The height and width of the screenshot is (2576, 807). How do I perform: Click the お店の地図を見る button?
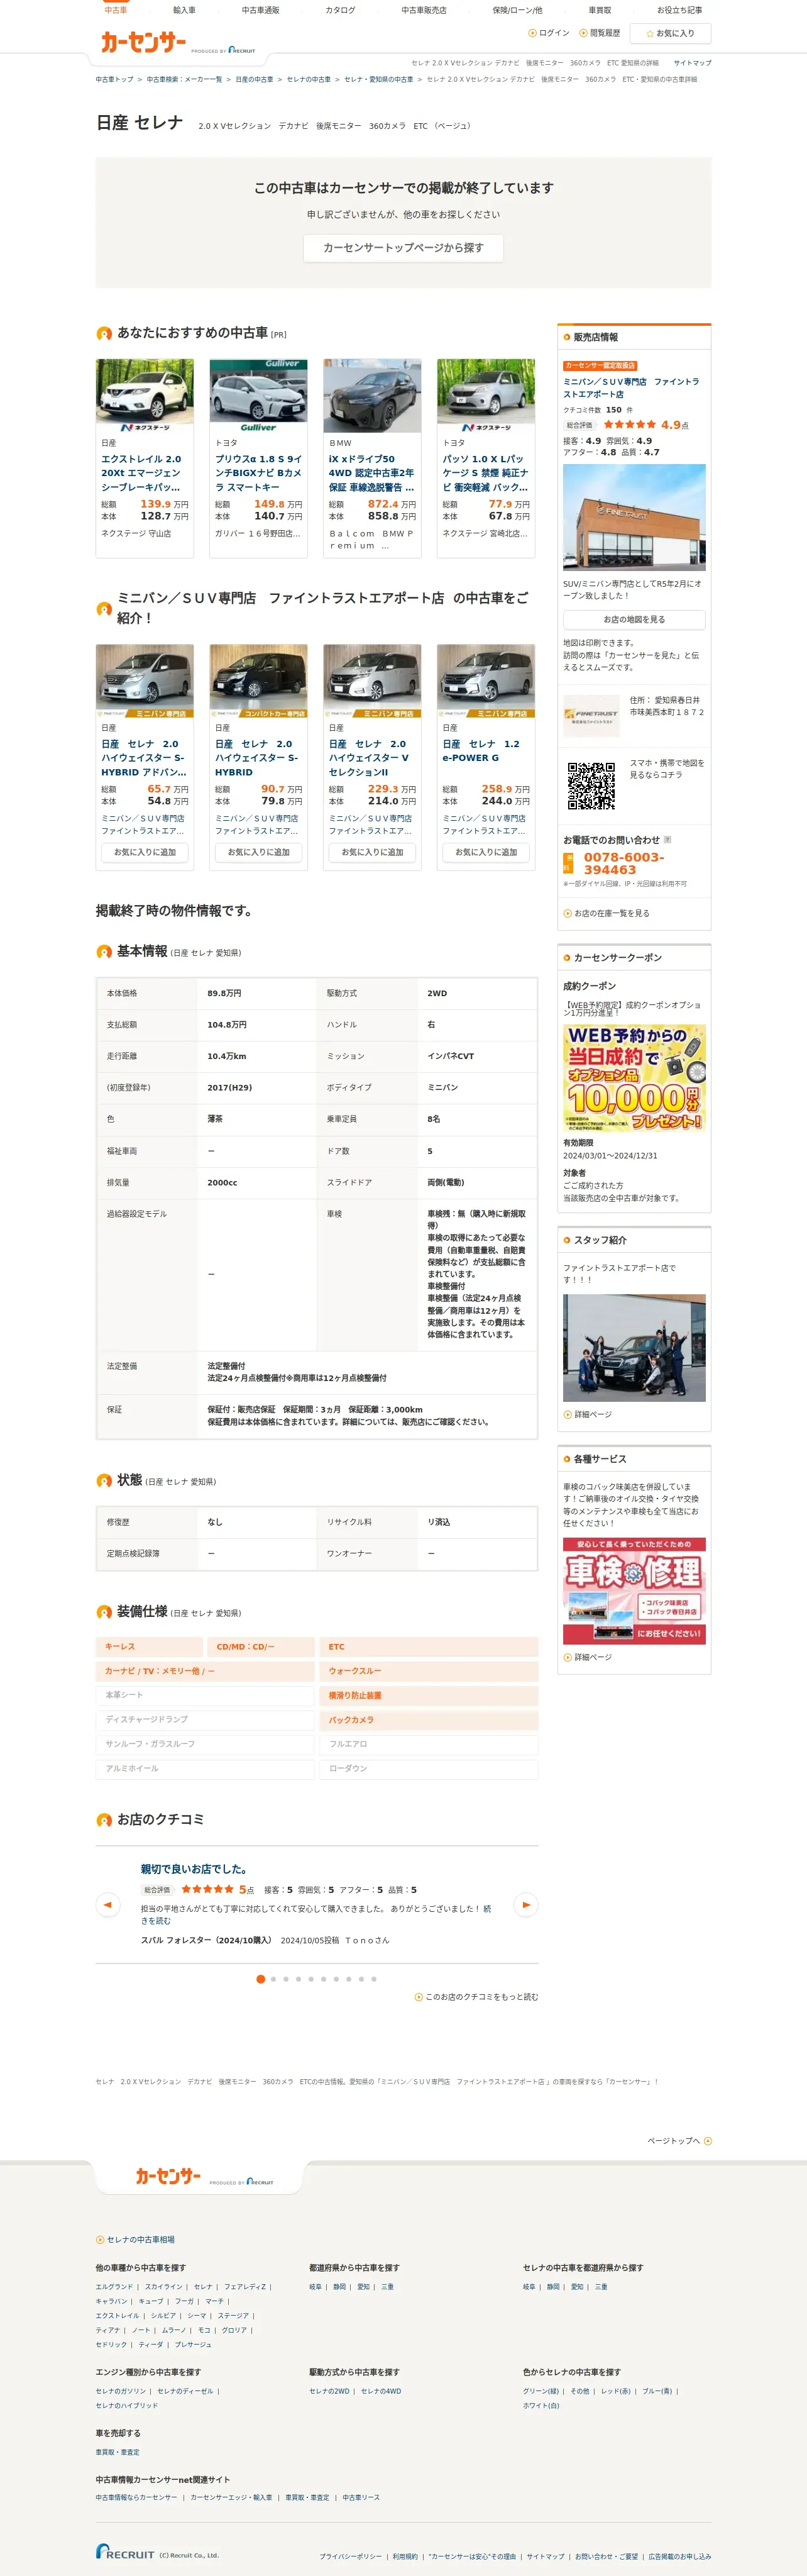(634, 620)
